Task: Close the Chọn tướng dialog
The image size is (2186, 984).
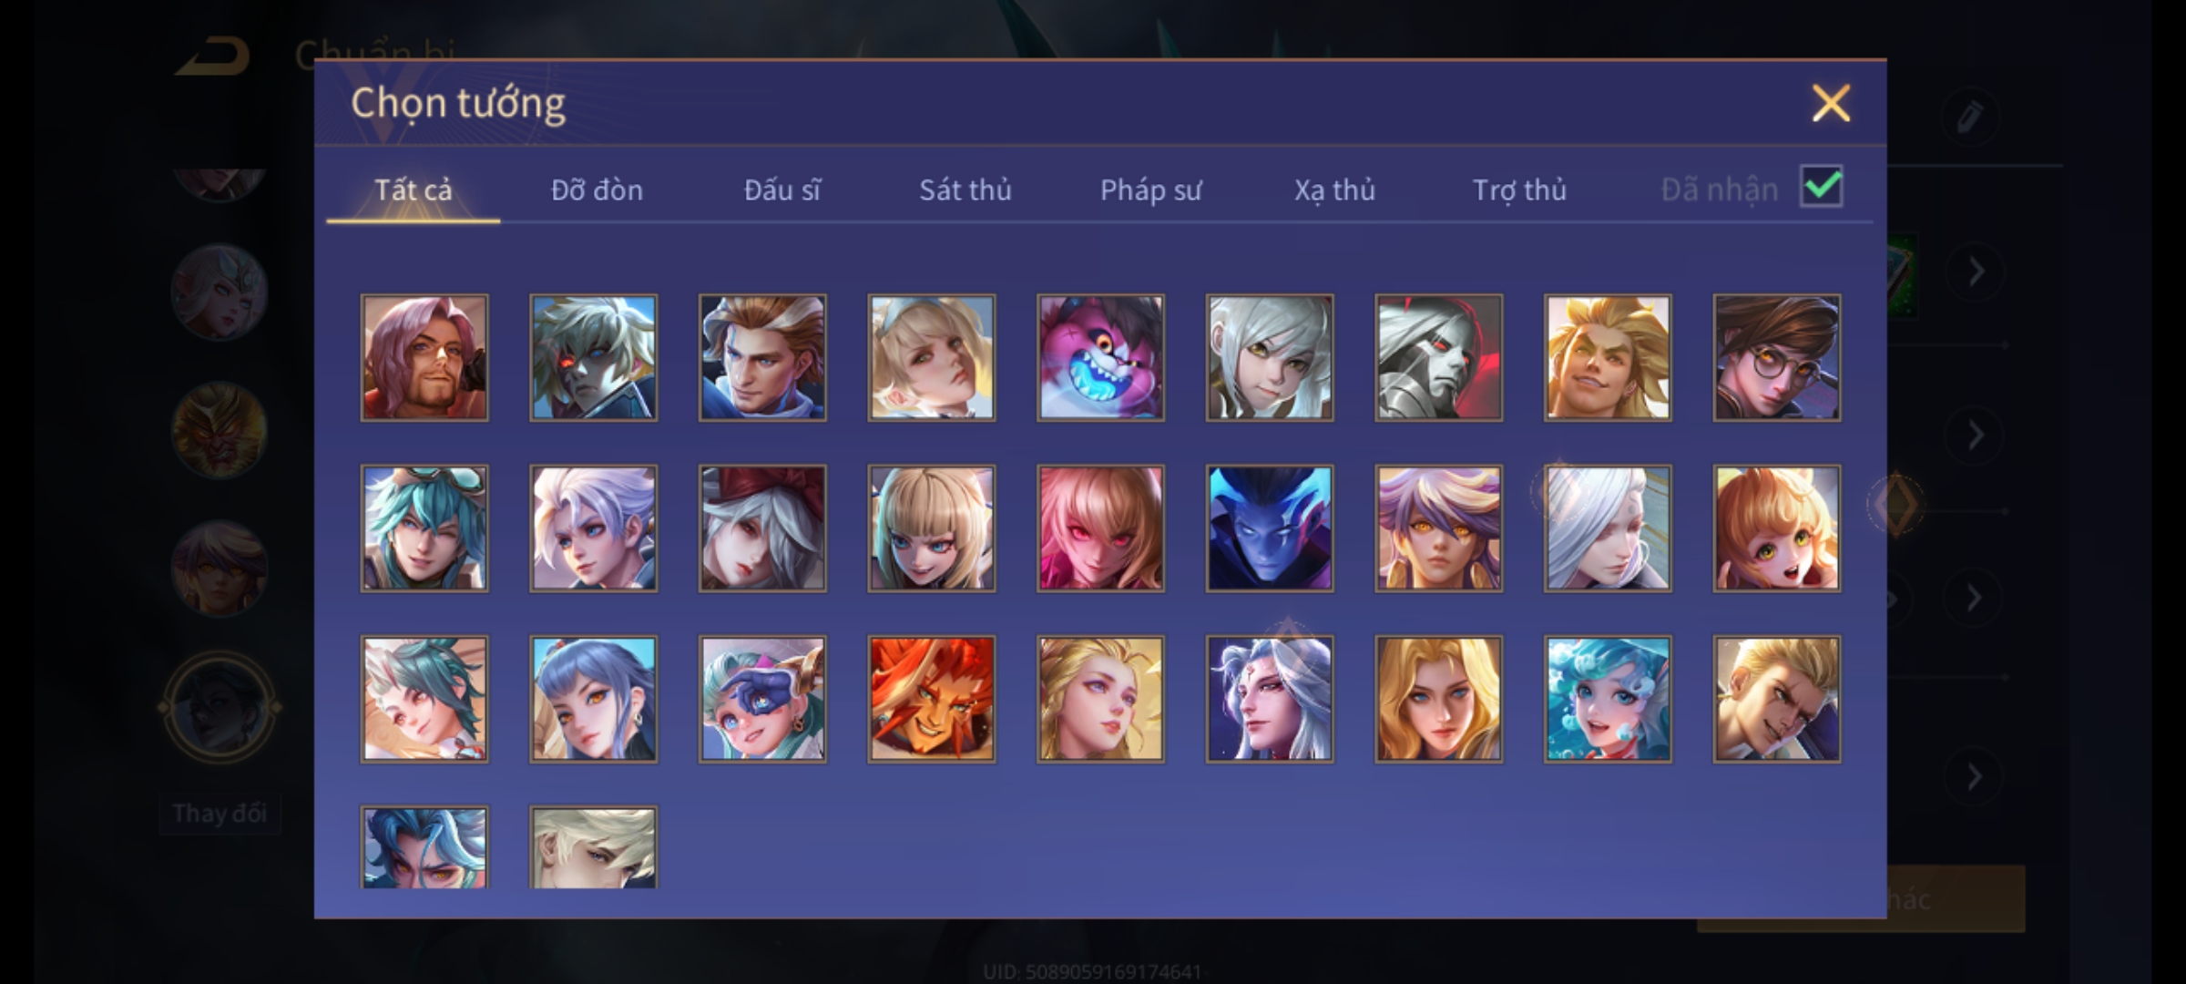Action: (1831, 103)
